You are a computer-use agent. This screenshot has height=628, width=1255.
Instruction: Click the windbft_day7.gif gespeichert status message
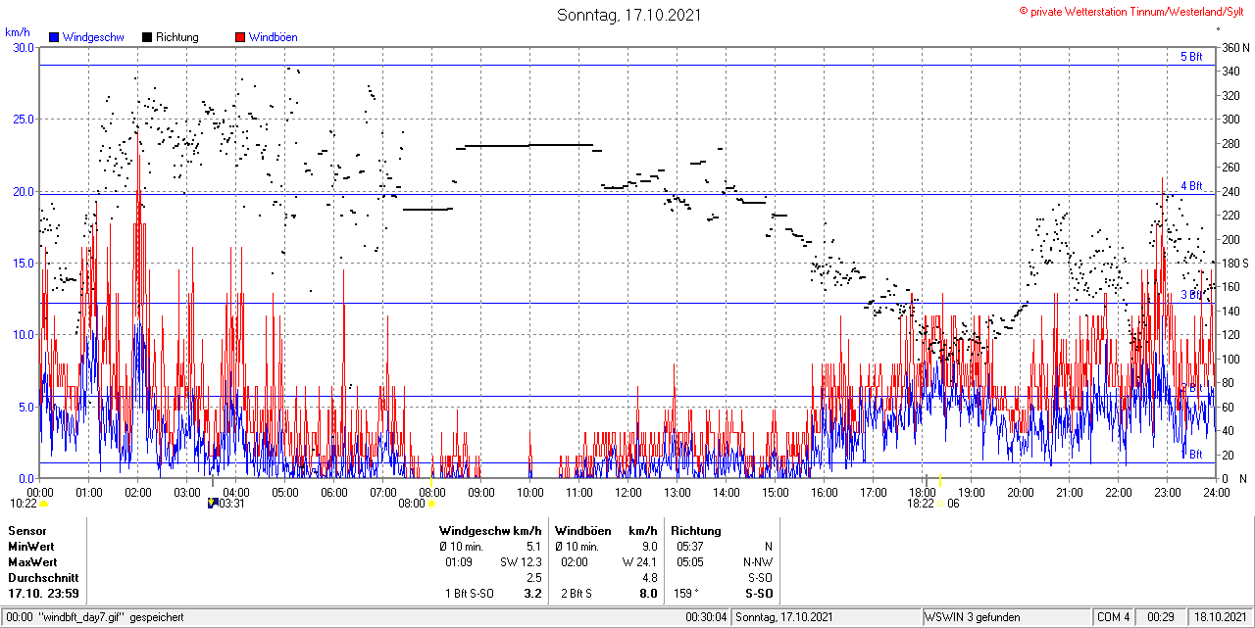coord(111,617)
